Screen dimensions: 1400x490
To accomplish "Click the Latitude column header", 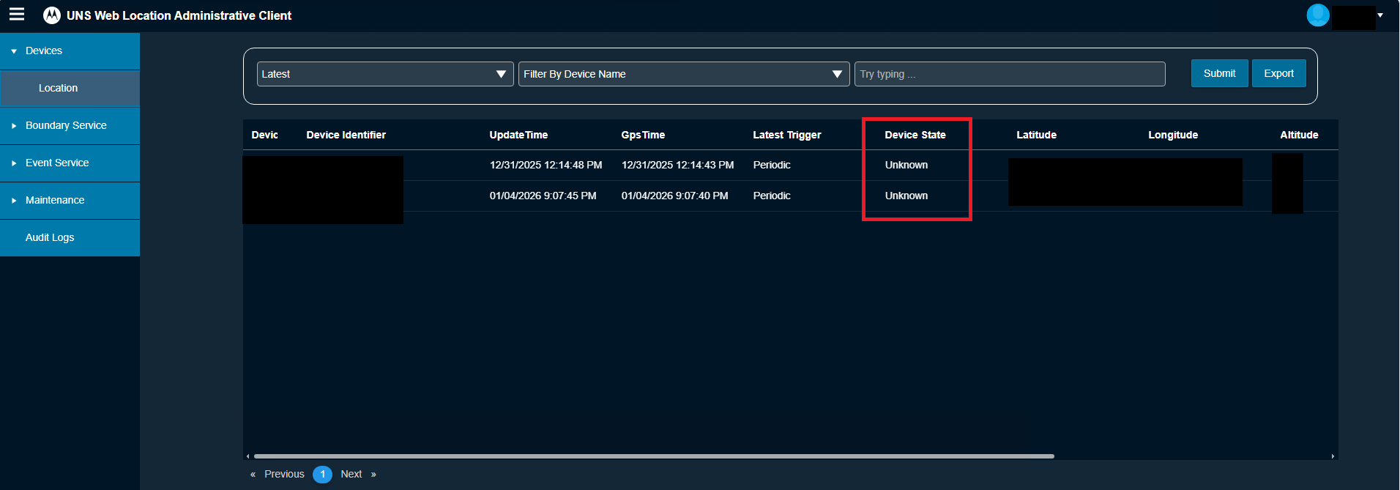I will point(1036,135).
